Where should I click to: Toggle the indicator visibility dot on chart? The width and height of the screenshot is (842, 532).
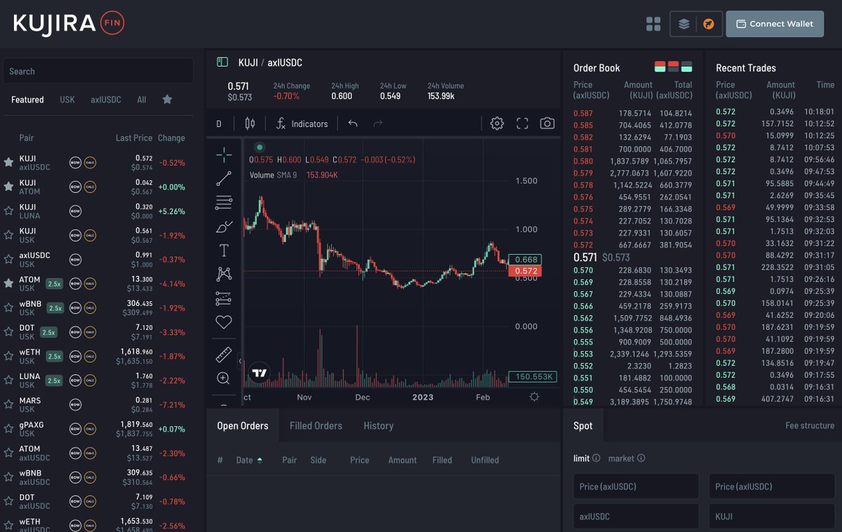260,147
